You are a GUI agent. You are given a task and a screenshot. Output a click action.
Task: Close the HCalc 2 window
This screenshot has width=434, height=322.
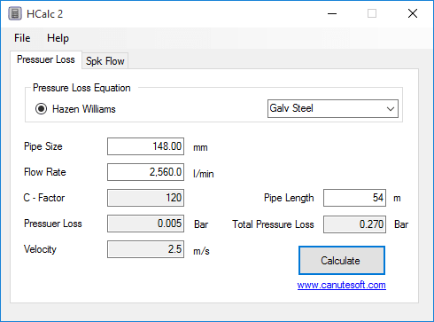coord(413,13)
